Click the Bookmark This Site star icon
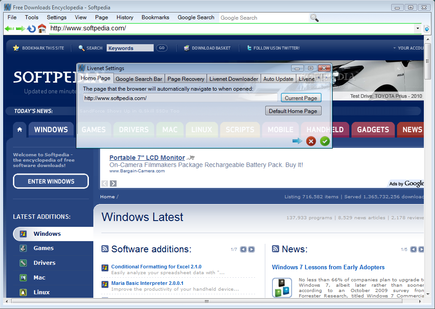Image resolution: width=435 pixels, height=309 pixels. pyautogui.click(x=16, y=48)
